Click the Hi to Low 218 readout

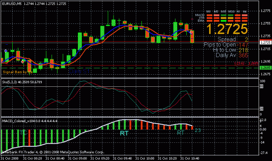[x=231, y=50]
